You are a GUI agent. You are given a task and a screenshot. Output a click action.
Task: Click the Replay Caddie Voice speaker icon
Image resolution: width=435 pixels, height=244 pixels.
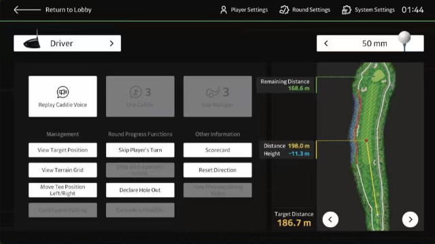pyautogui.click(x=63, y=92)
